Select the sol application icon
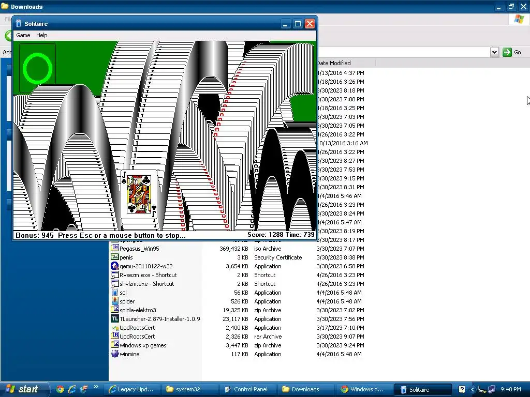The height and width of the screenshot is (397, 530). [115, 293]
